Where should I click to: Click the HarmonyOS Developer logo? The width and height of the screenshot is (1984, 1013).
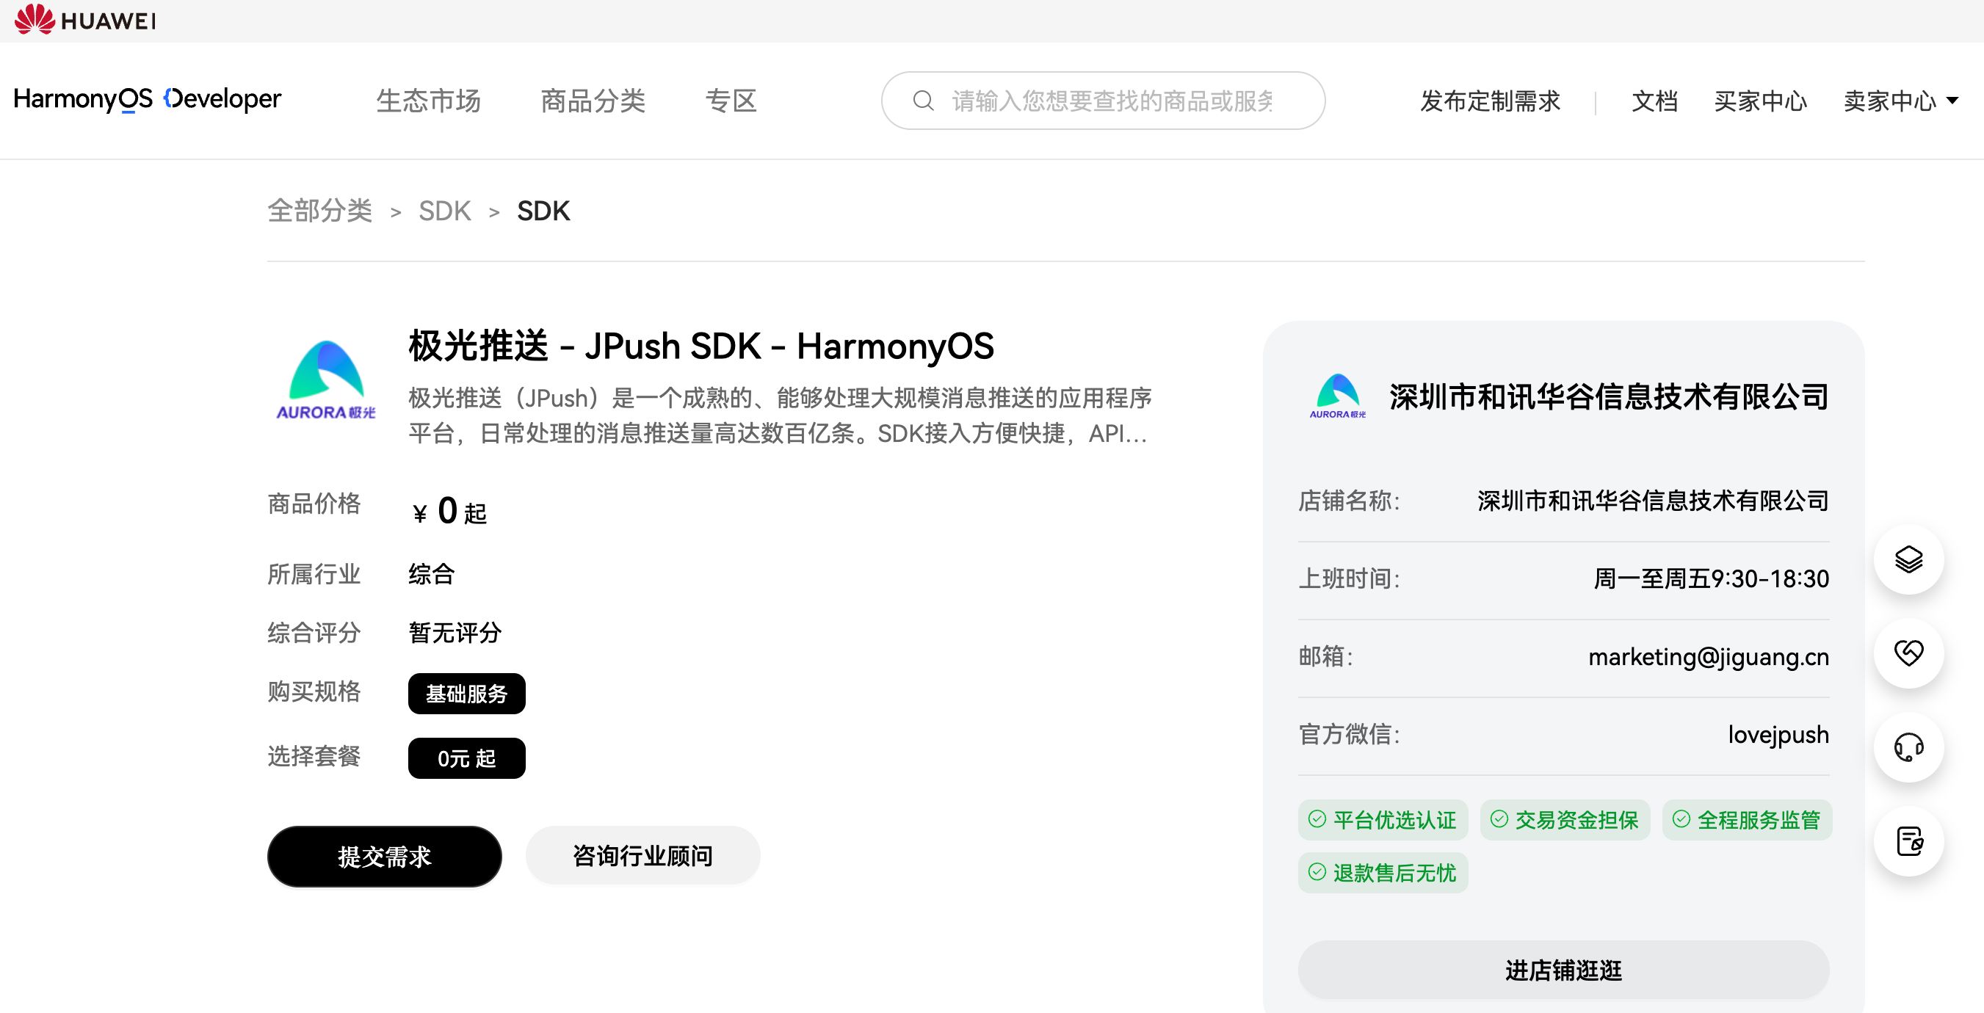(x=147, y=99)
